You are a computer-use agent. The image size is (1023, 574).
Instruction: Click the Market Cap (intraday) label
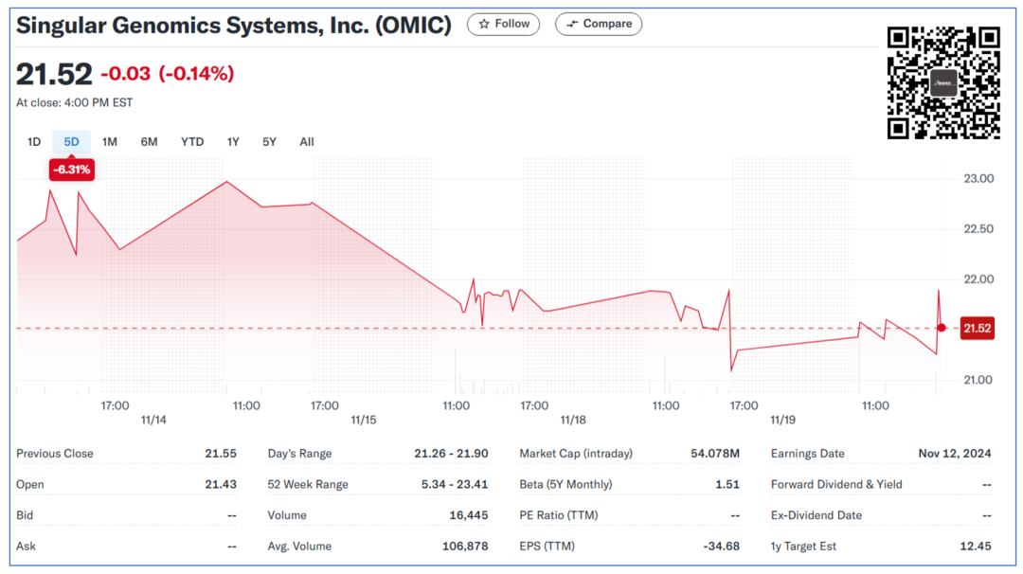[575, 454]
